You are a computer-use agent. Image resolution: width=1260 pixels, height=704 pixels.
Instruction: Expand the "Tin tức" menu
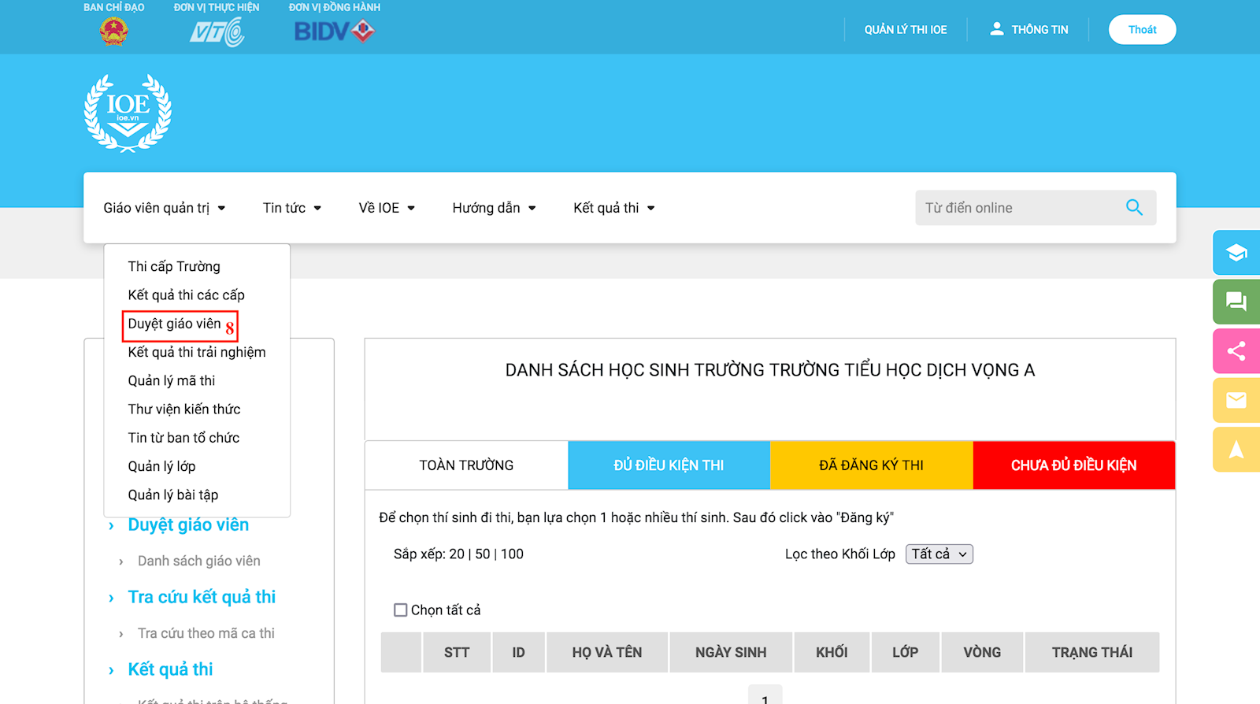pyautogui.click(x=291, y=208)
